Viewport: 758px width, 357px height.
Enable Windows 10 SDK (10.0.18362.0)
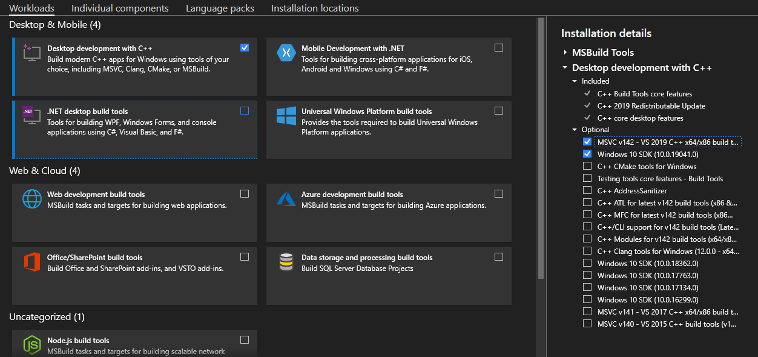(x=587, y=263)
